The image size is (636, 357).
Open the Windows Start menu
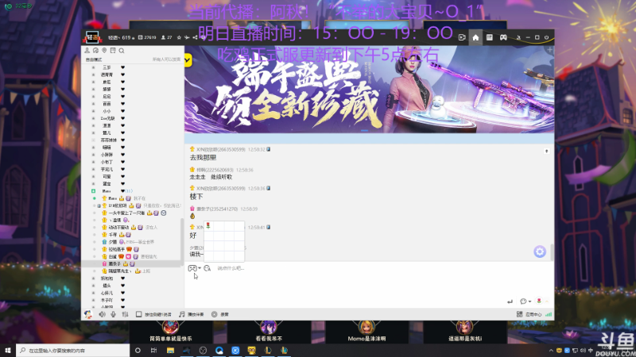pos(8,350)
